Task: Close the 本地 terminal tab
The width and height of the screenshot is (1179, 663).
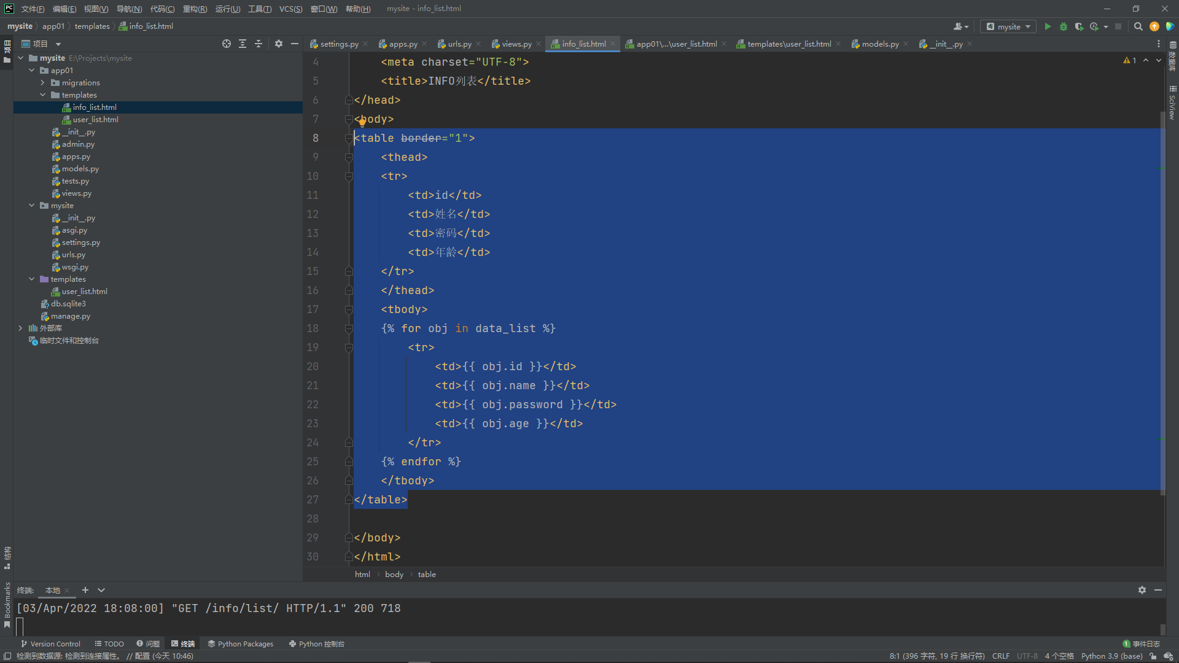Action: (67, 591)
